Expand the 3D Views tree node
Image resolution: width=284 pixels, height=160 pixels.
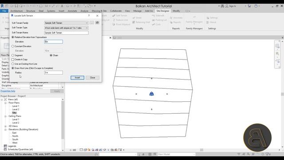tap(5, 126)
